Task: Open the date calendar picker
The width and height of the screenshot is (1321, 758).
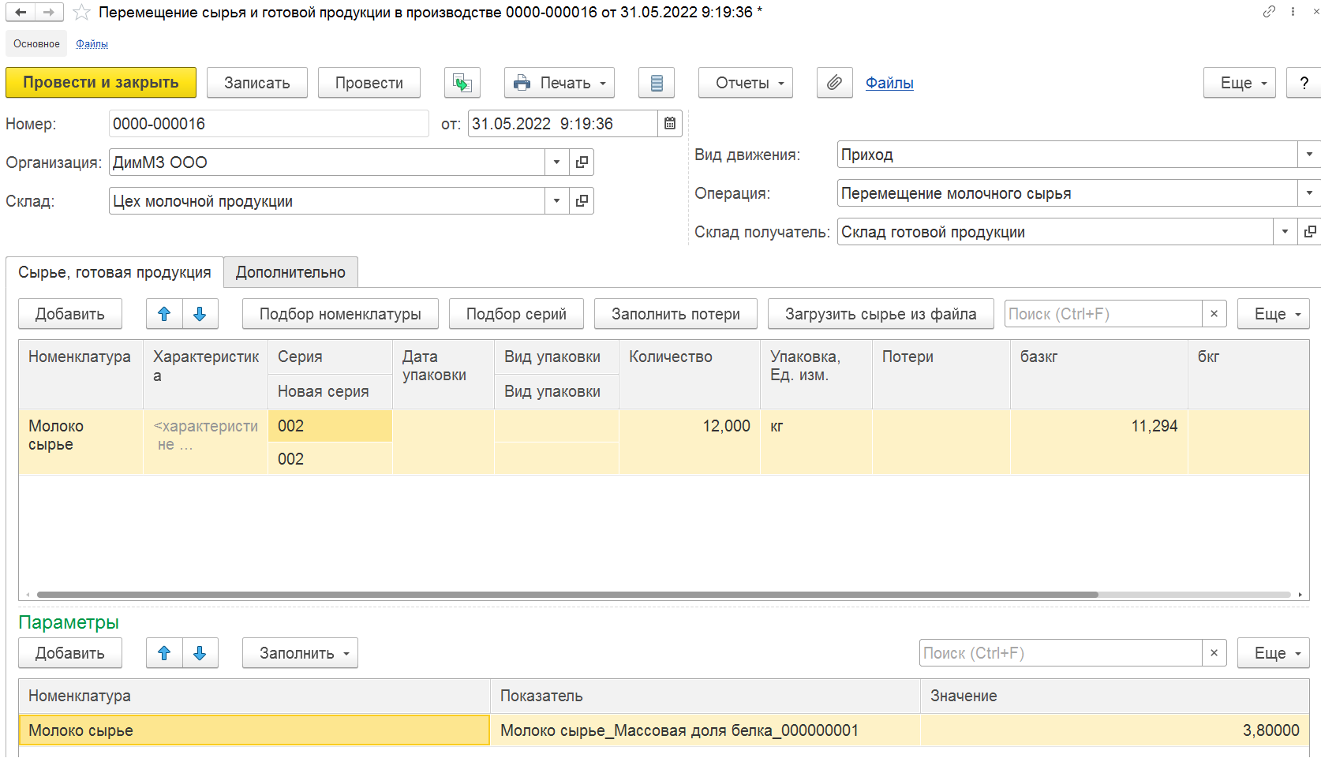Action: tap(670, 124)
